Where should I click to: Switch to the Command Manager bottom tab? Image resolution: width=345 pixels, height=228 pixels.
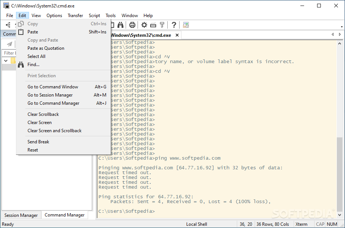pos(64,215)
